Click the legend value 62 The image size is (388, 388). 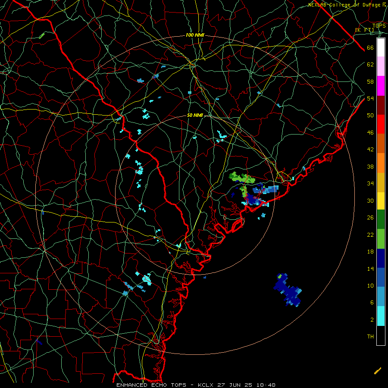[x=370, y=65]
